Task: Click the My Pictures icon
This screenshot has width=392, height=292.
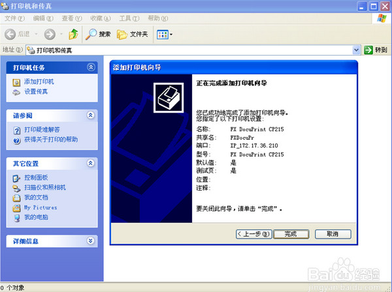Action: (16, 208)
